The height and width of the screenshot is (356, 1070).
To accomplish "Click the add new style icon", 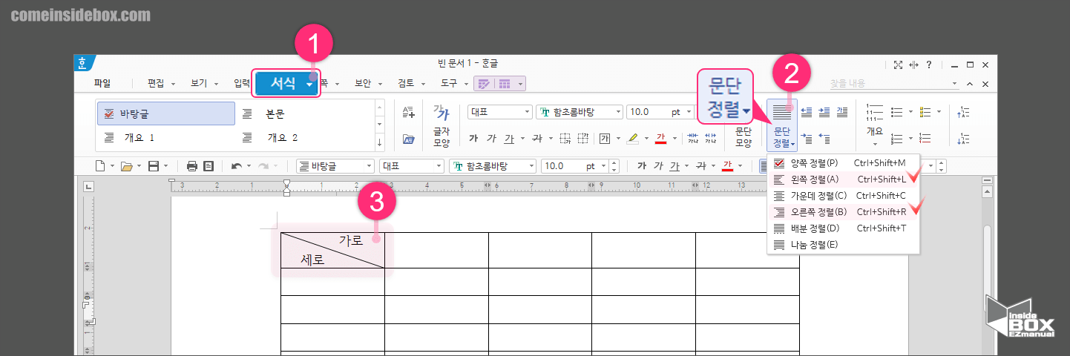I will 408,113.
